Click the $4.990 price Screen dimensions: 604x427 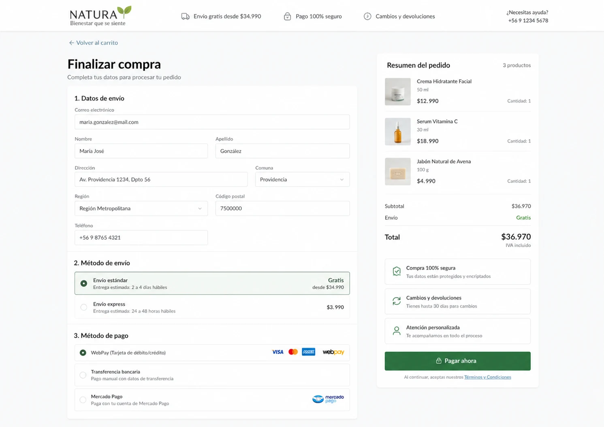click(x=426, y=181)
